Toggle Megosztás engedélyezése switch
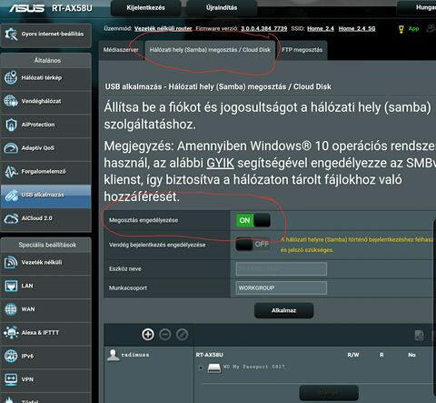 253,220
